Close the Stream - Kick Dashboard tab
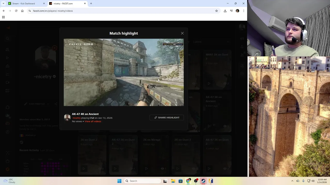Image resolution: width=330 pixels, height=185 pixels. 44,4
